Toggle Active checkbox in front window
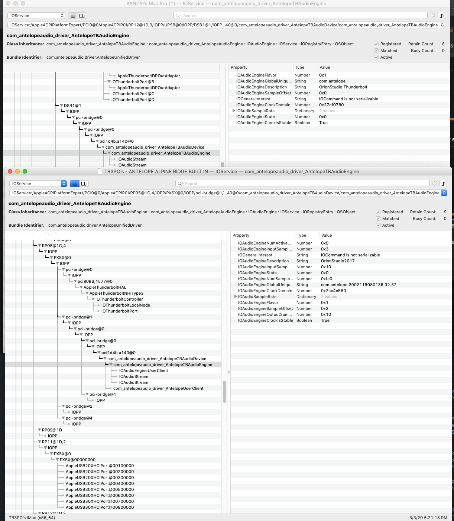Viewport: 454px width, 521px height. point(378,225)
